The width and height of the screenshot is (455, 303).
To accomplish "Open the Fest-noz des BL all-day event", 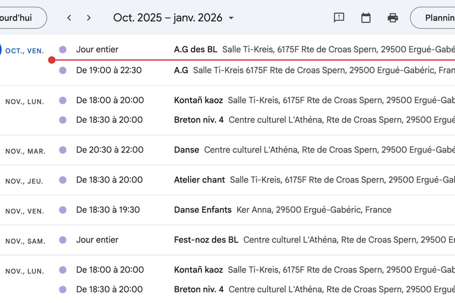I will tap(206, 240).
